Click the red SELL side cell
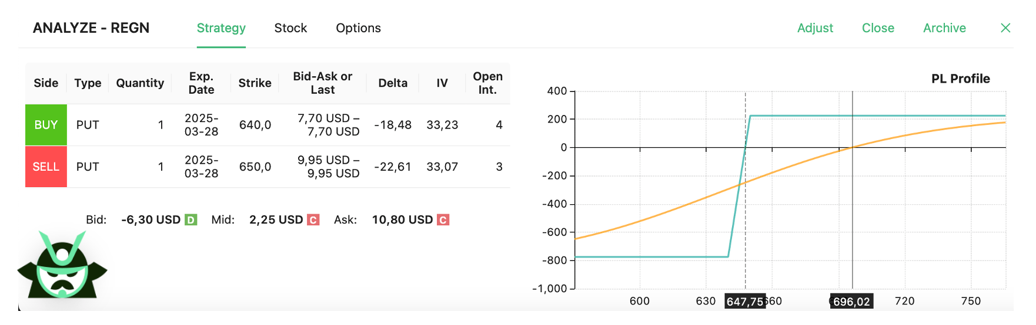Viewport: 1036px width, 325px height. click(46, 167)
